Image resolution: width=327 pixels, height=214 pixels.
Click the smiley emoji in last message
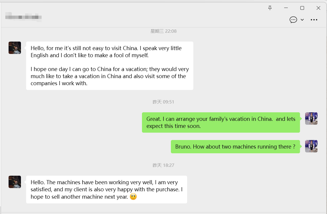[x=133, y=197]
